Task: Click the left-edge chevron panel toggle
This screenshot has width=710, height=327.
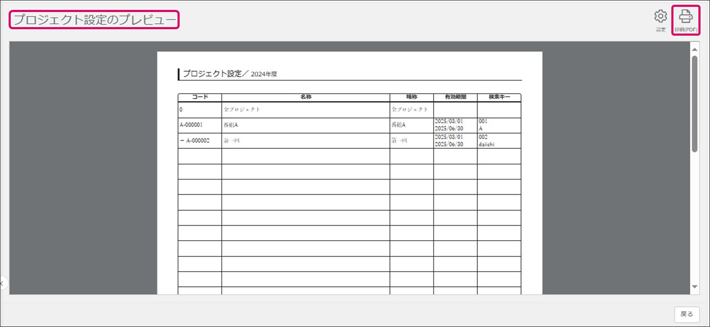Action: 2,284
